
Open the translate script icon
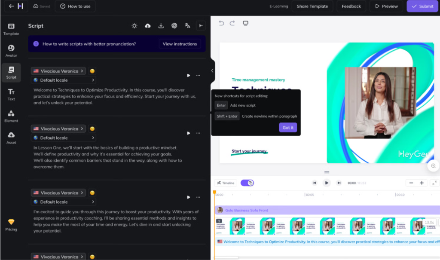pos(187,26)
